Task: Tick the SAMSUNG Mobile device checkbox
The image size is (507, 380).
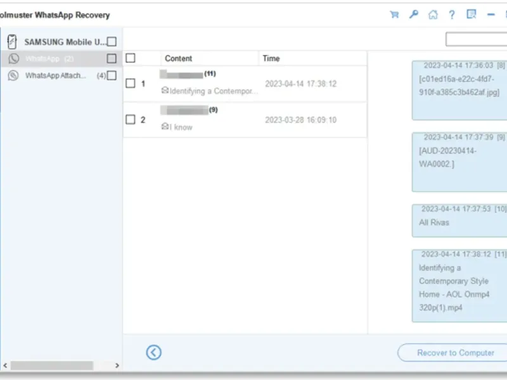Action: [112, 42]
